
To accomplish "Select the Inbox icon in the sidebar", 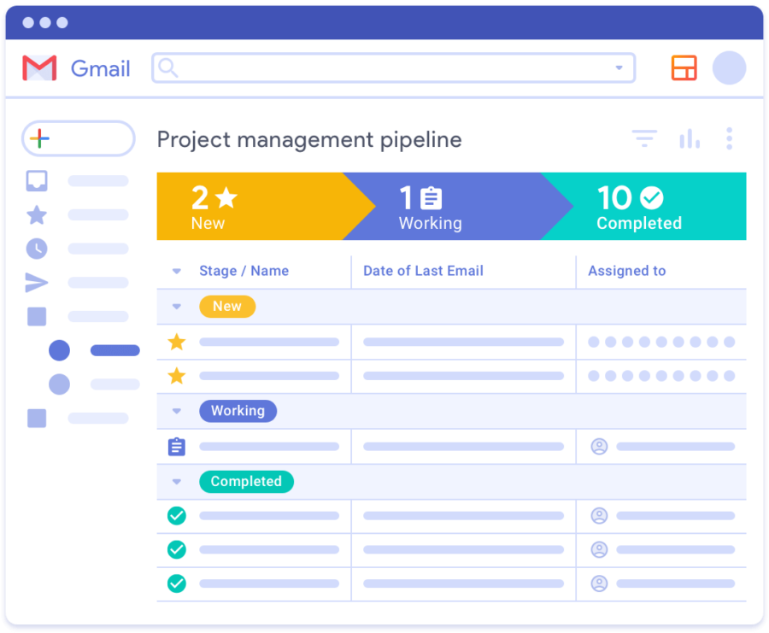I will [x=36, y=181].
